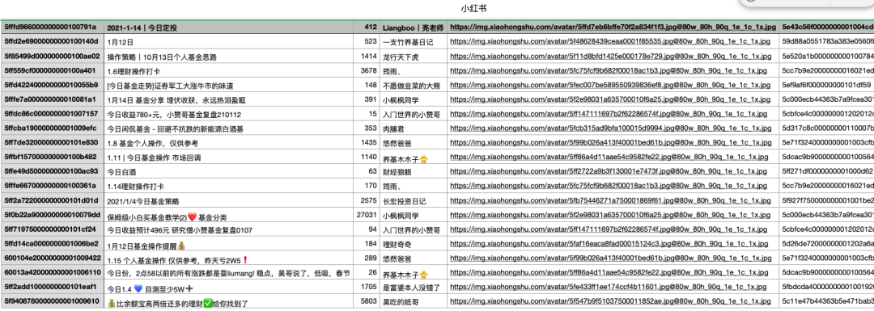Viewport: 874px width, 311px height.
Task: Open avatar link containing 5fe433ff1ee174ccf4b11601
Action: (x=608, y=288)
